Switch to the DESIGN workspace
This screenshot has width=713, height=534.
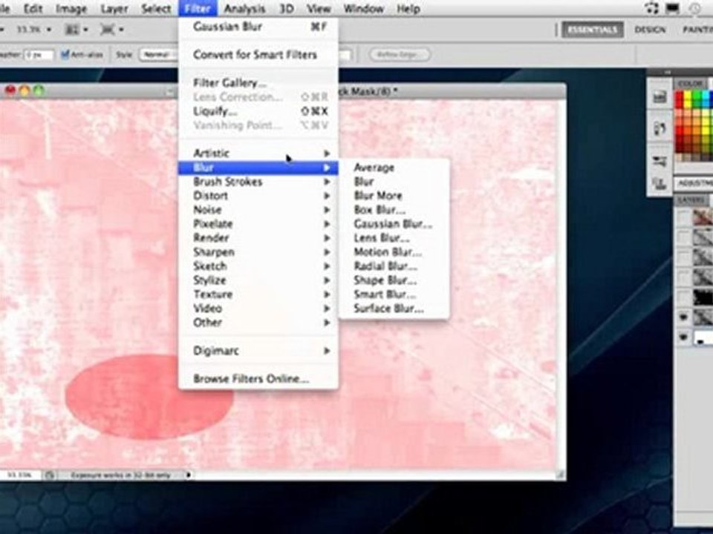(651, 30)
